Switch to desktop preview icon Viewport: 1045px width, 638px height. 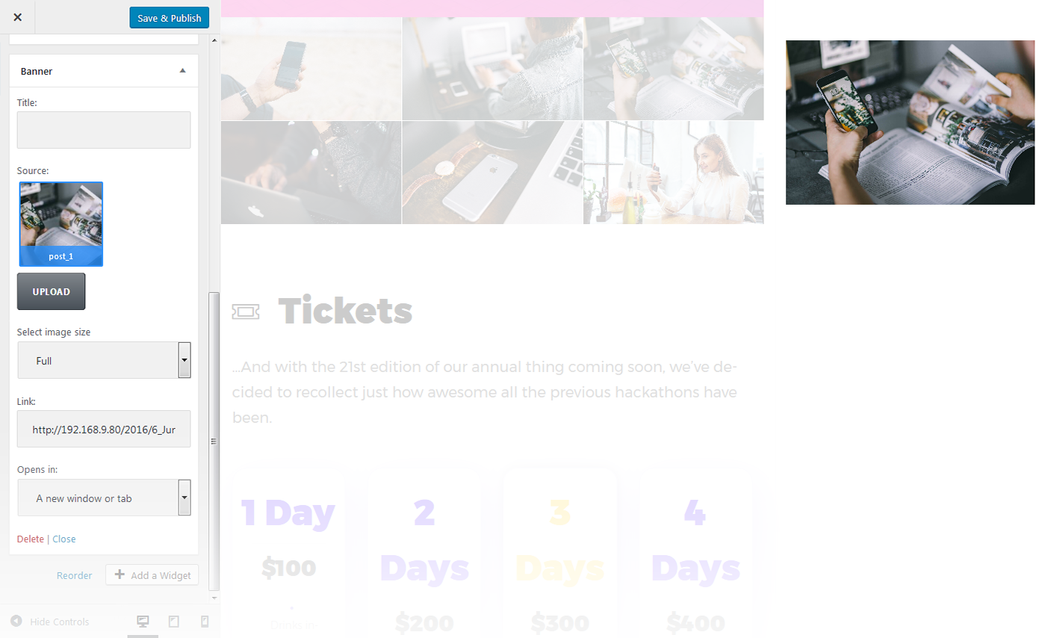click(143, 622)
